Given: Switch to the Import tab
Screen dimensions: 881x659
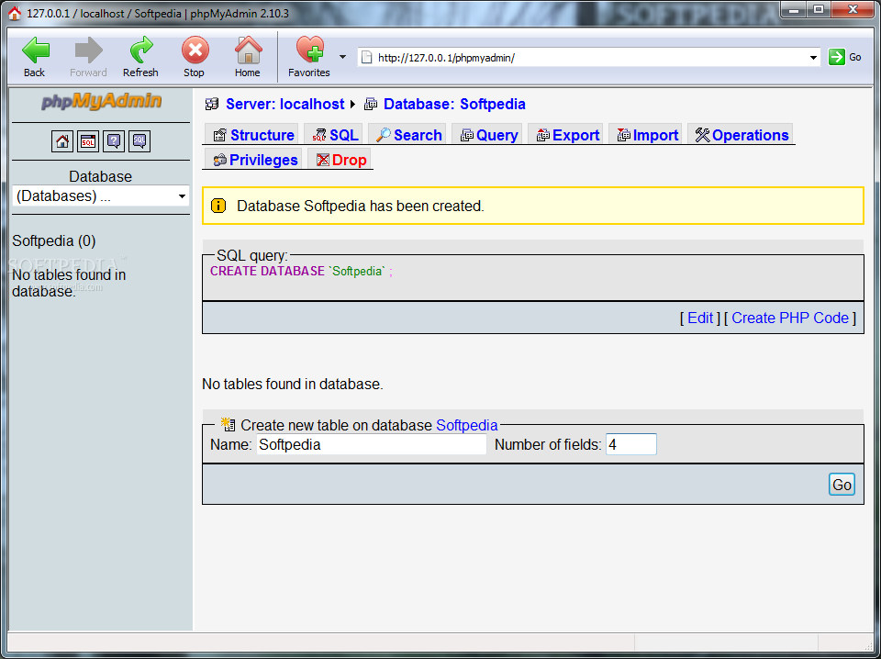Looking at the screenshot, I should tap(646, 135).
